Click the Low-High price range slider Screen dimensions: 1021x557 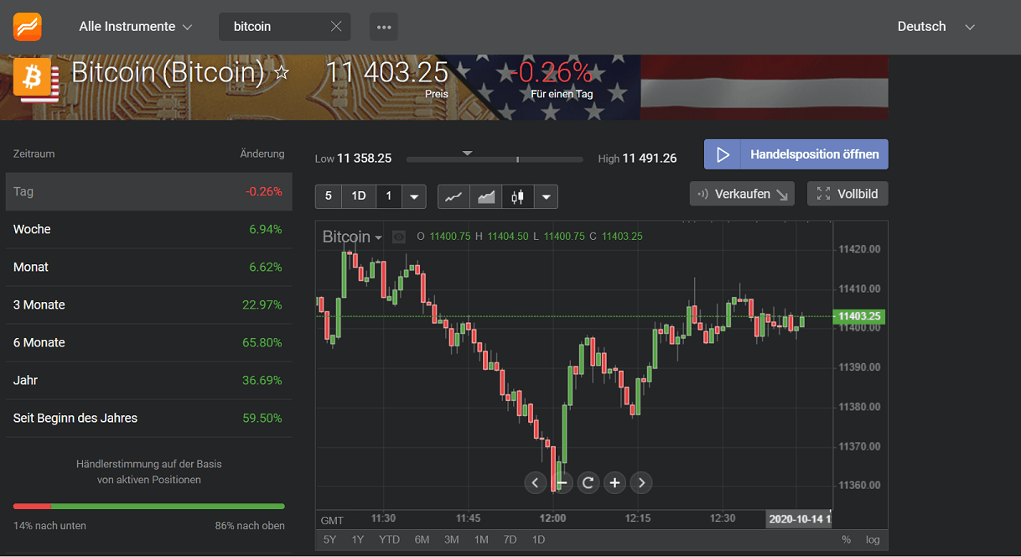click(495, 159)
